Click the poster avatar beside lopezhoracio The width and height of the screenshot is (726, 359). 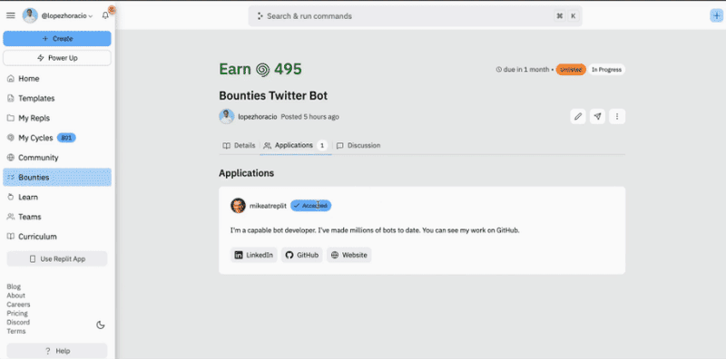(226, 117)
